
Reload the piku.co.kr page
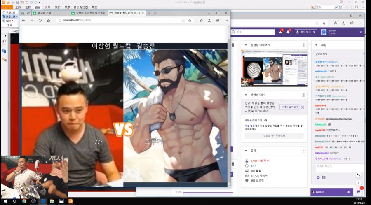[x=40, y=21]
